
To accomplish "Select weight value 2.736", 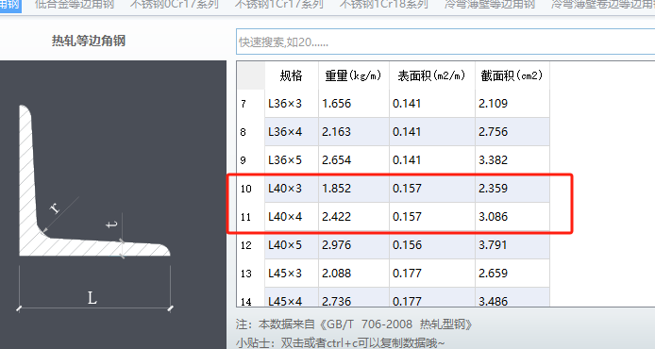I will tap(354, 297).
